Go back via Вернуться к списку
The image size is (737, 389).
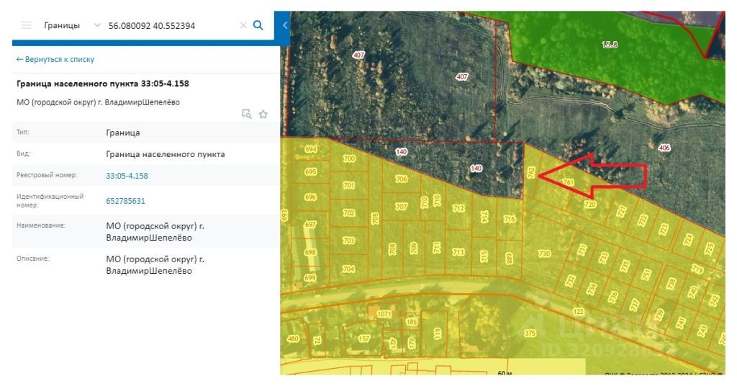click(55, 59)
